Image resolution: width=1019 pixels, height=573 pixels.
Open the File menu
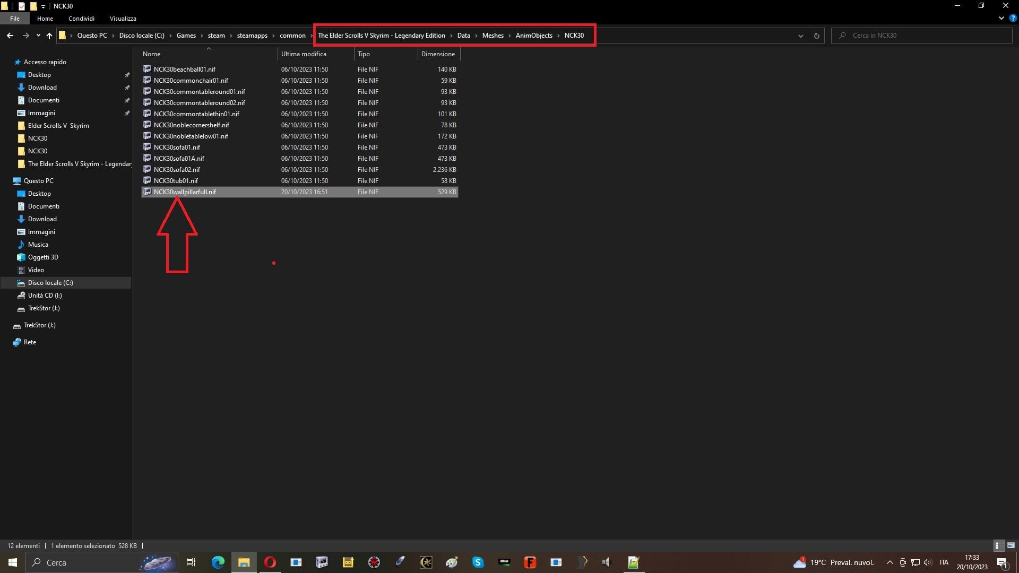click(x=15, y=19)
